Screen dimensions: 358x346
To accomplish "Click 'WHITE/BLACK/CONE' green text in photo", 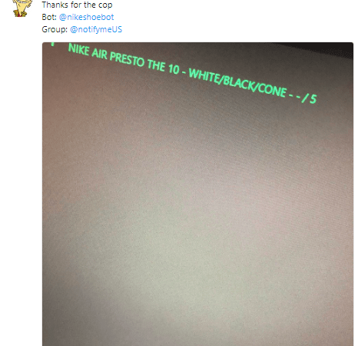I will tap(237, 84).
